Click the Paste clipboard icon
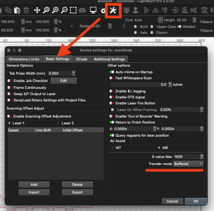This screenshot has width=214, height=211. coord(17,11)
